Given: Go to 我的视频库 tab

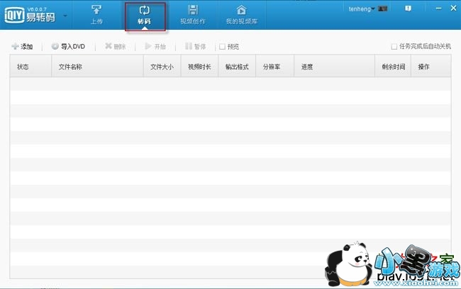Looking at the screenshot, I should [x=241, y=15].
